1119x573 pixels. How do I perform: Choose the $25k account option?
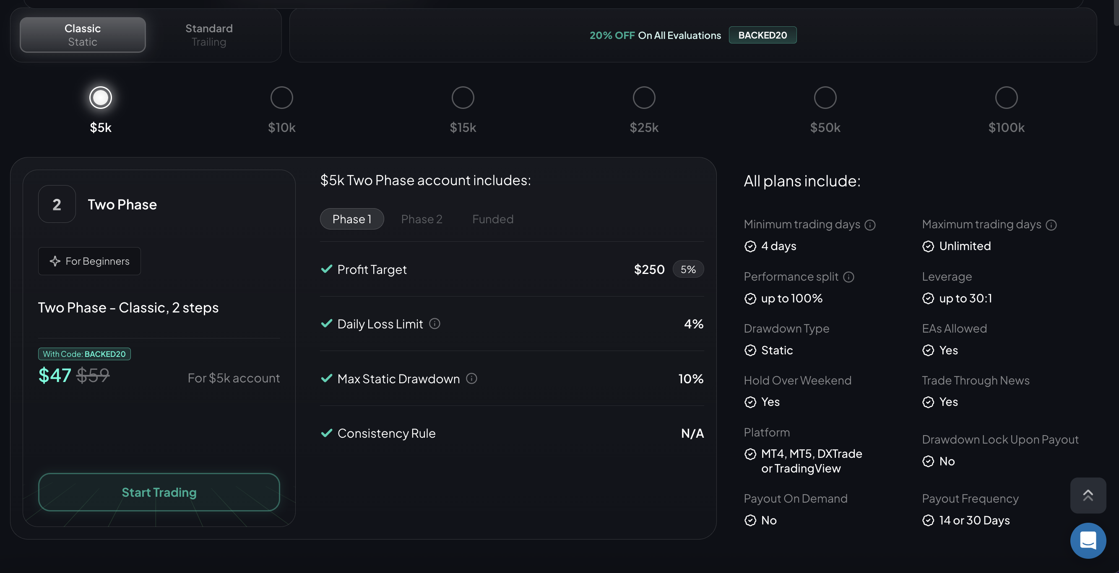pos(644,97)
